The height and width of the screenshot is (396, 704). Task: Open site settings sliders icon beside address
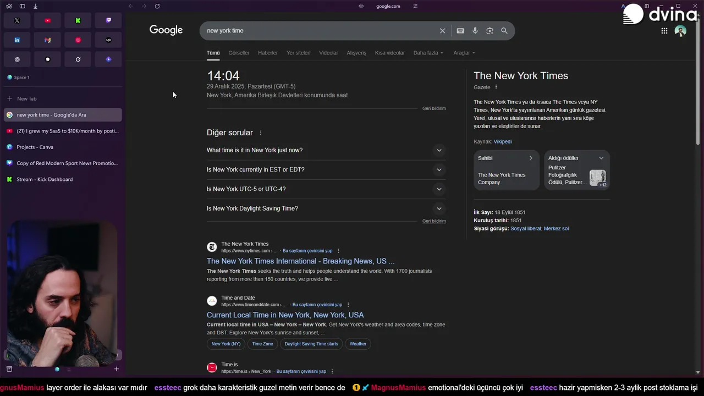click(415, 6)
